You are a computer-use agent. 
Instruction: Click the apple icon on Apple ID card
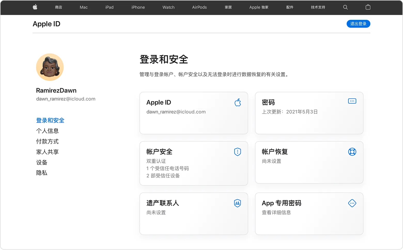(x=238, y=102)
